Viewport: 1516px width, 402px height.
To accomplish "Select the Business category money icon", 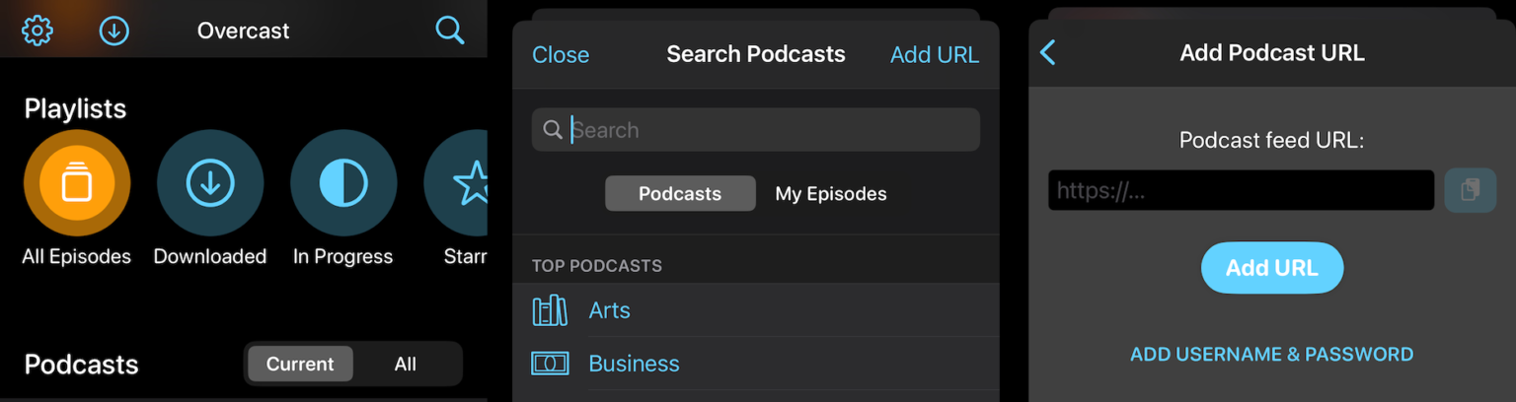I will [550, 364].
